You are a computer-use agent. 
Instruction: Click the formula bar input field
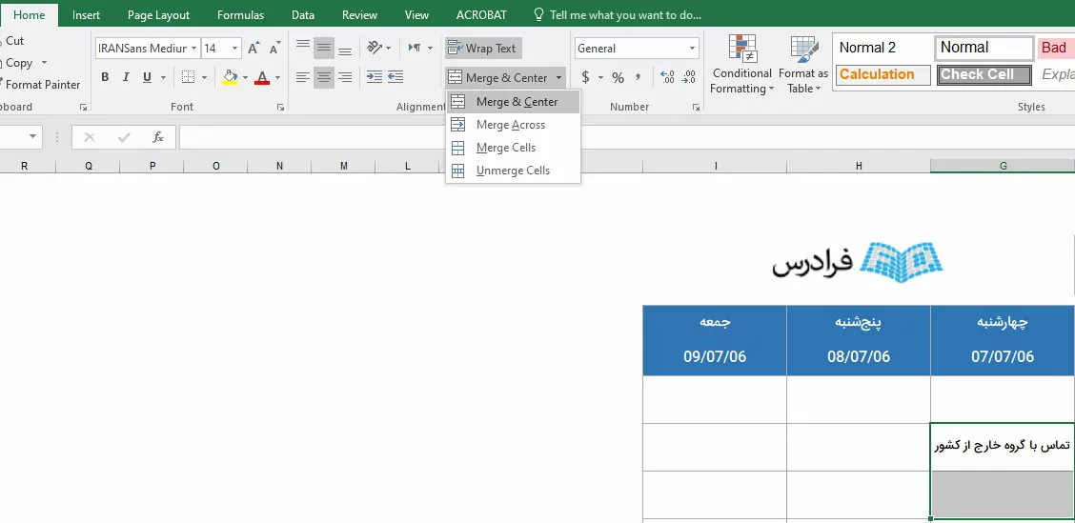625,137
